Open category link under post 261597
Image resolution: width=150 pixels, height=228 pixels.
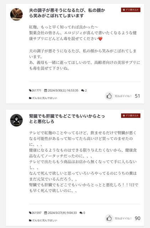pyautogui.click(x=45, y=220)
